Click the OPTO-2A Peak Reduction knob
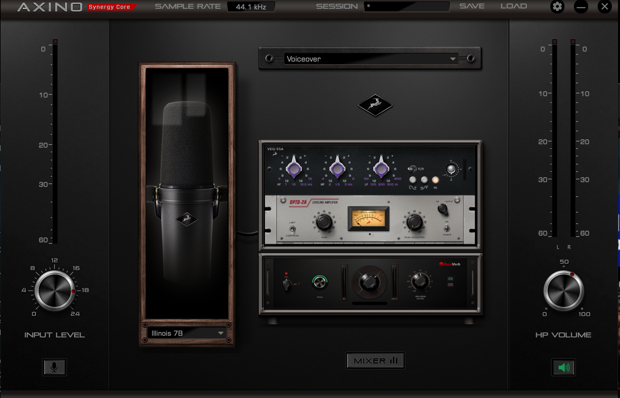Image resolution: width=620 pixels, height=398 pixels. (x=414, y=222)
